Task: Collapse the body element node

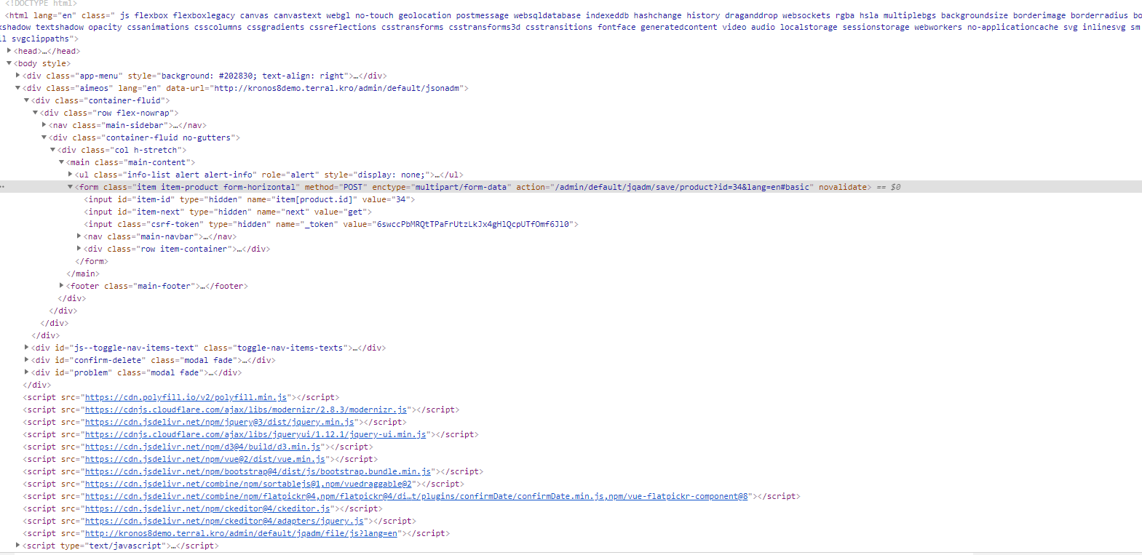Action: pyautogui.click(x=9, y=63)
